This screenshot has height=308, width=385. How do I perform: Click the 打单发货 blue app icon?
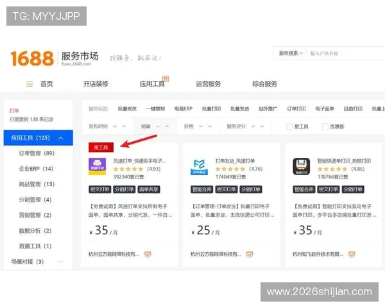point(200,167)
